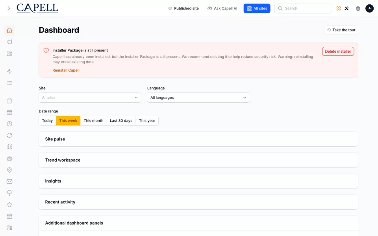
Task: Open the Published site link
Action: coord(183,8)
